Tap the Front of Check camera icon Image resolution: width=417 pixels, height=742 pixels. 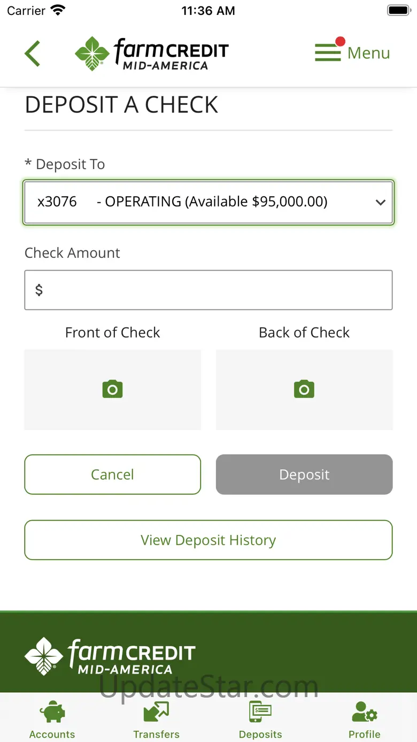point(112,389)
